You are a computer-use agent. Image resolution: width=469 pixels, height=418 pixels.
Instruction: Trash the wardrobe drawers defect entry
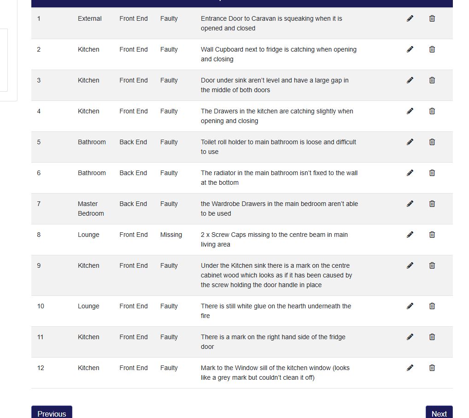432,204
